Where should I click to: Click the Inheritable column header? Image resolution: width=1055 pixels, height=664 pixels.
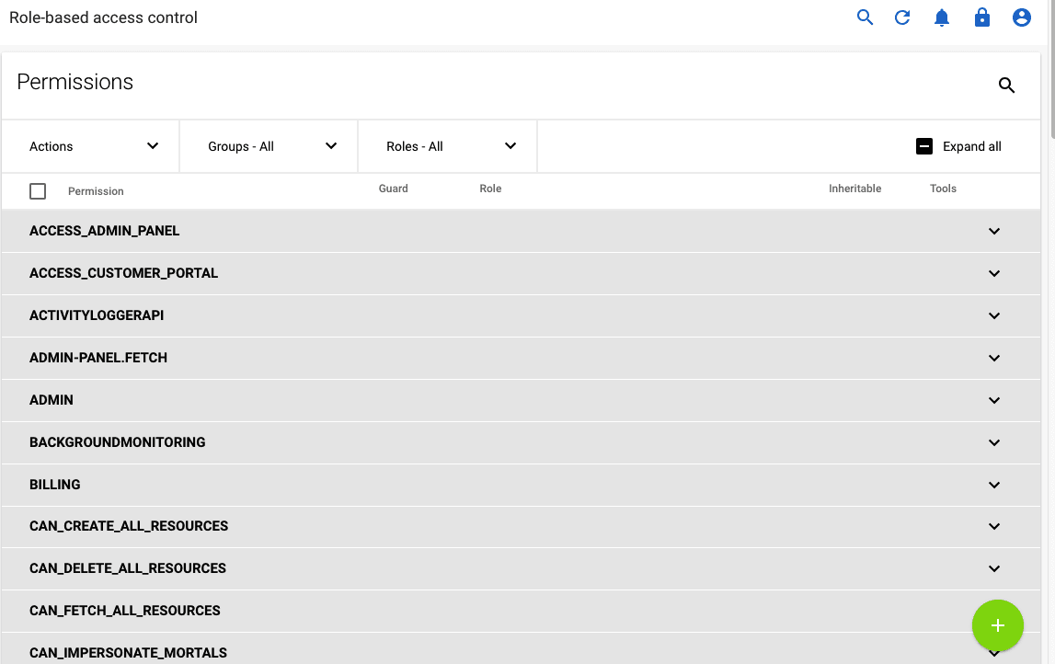pyautogui.click(x=854, y=189)
